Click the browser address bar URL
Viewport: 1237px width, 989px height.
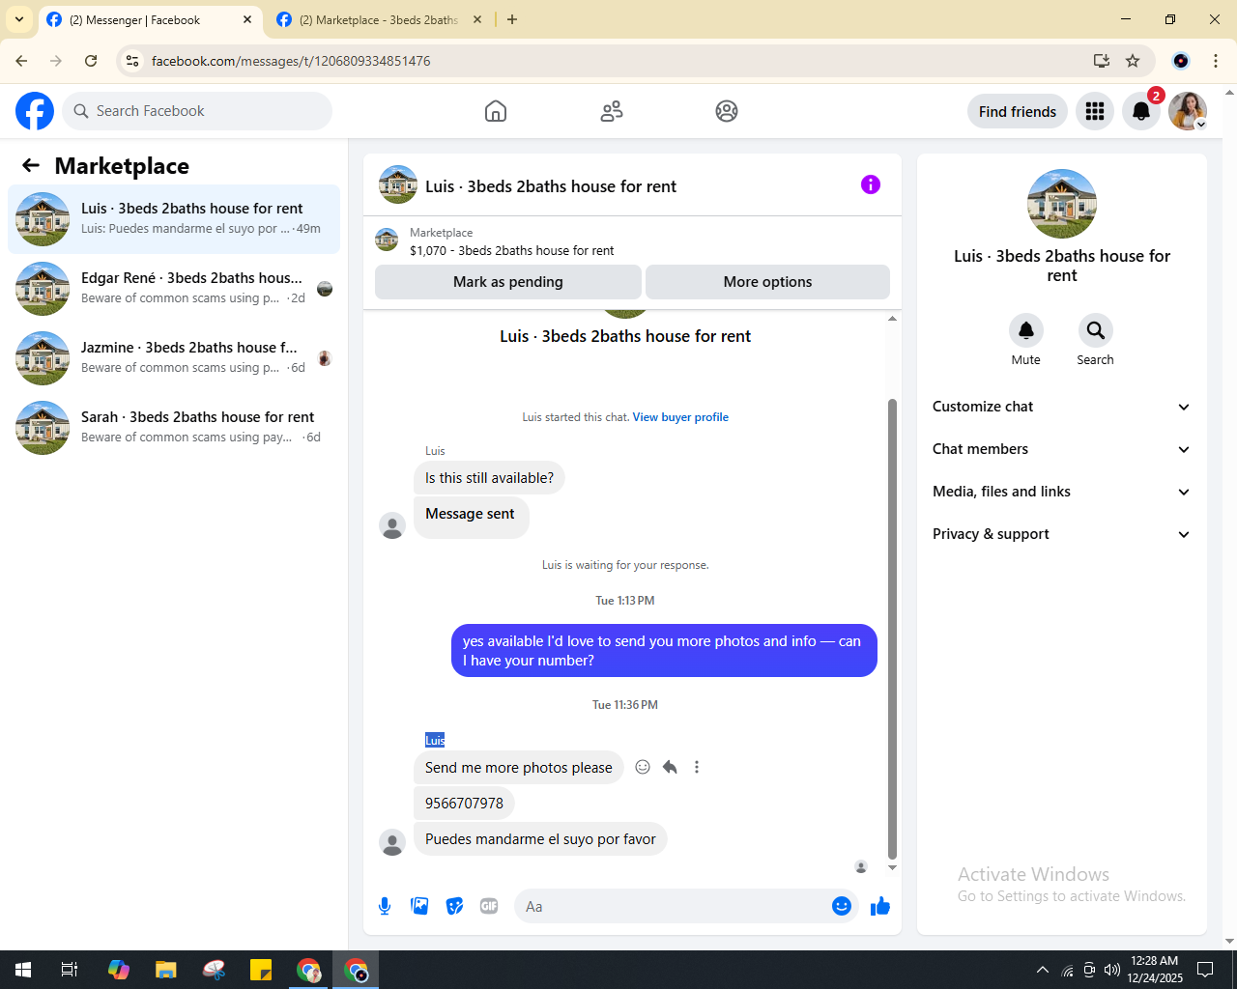[291, 61]
